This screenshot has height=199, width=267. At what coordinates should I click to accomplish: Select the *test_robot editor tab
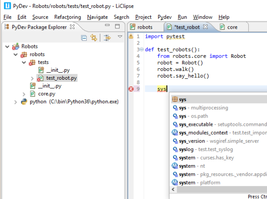pos(187,27)
